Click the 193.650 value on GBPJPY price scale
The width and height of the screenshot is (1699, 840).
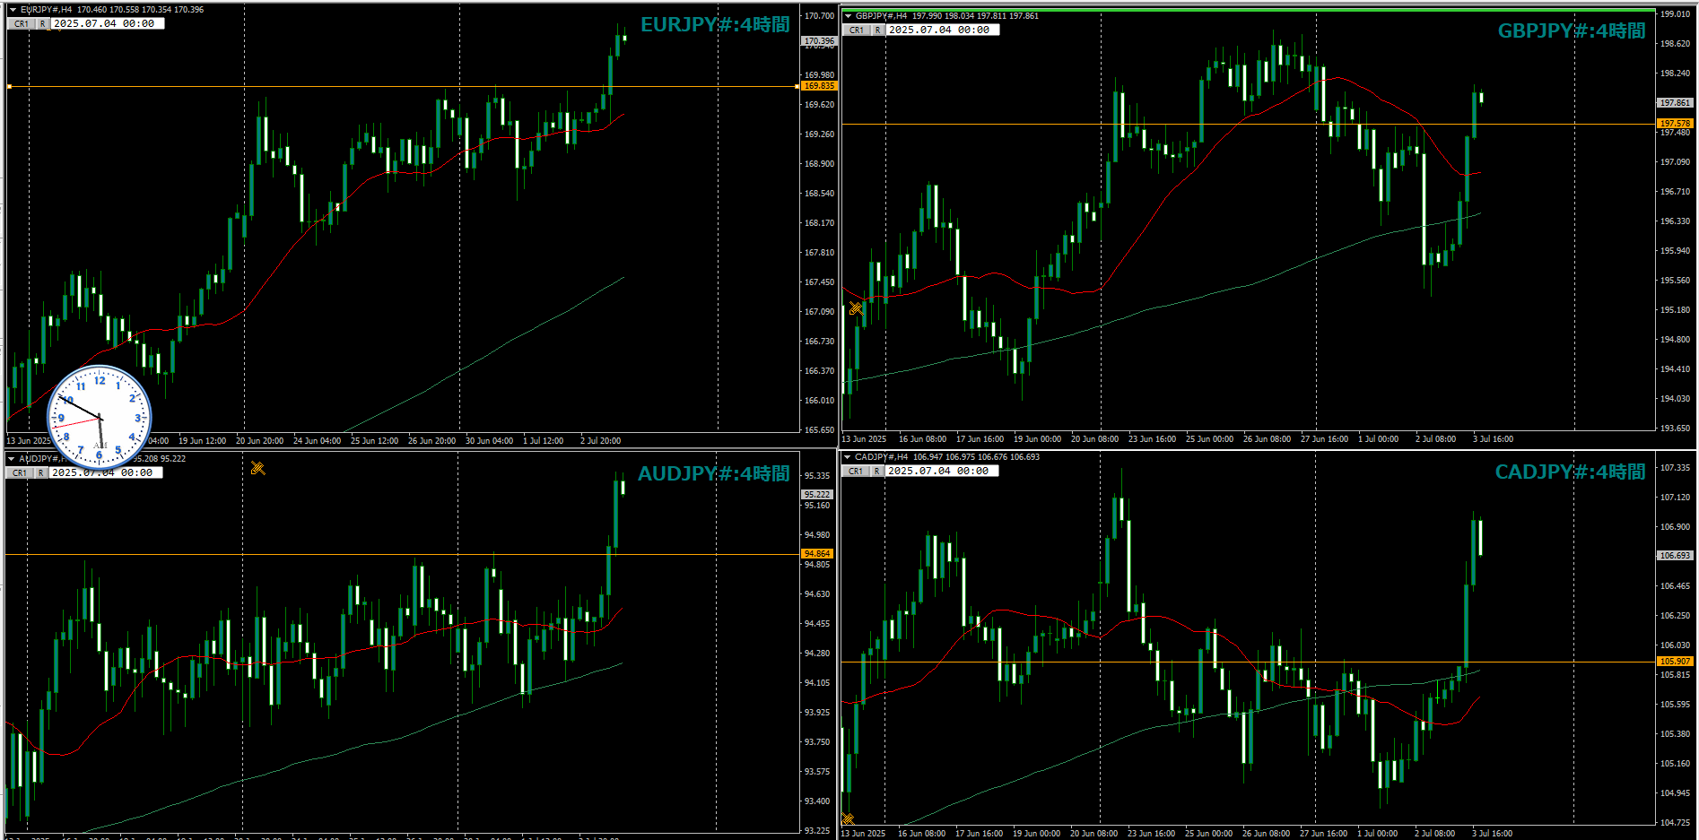click(x=1675, y=429)
